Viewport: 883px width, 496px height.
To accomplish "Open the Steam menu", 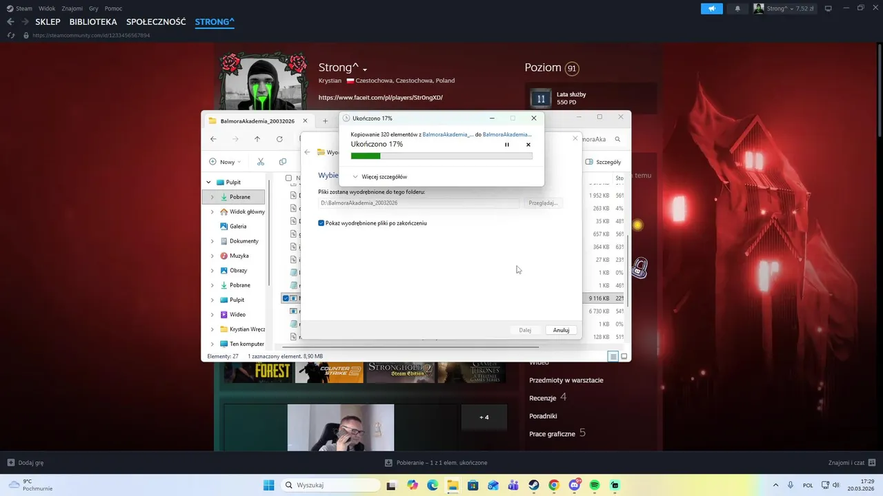I will pyautogui.click(x=24, y=8).
